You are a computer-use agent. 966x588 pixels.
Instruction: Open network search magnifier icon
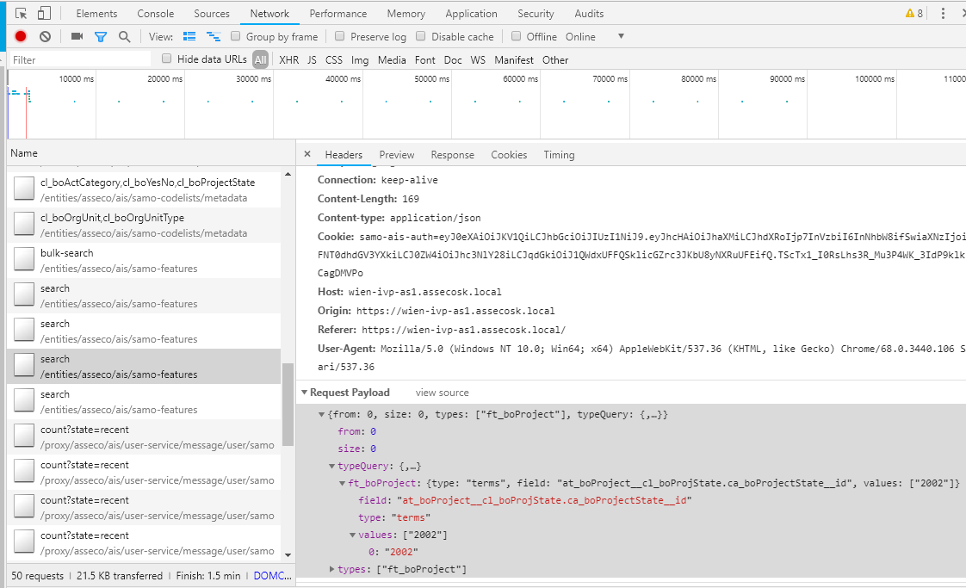(125, 36)
